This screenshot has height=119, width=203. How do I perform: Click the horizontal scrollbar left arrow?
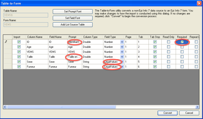(x=5, y=107)
